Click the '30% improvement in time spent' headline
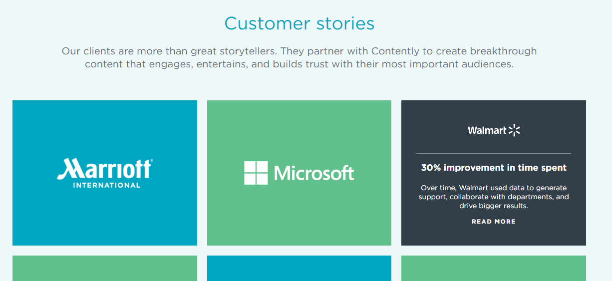Viewport: 612px width, 281px height. 493,168
